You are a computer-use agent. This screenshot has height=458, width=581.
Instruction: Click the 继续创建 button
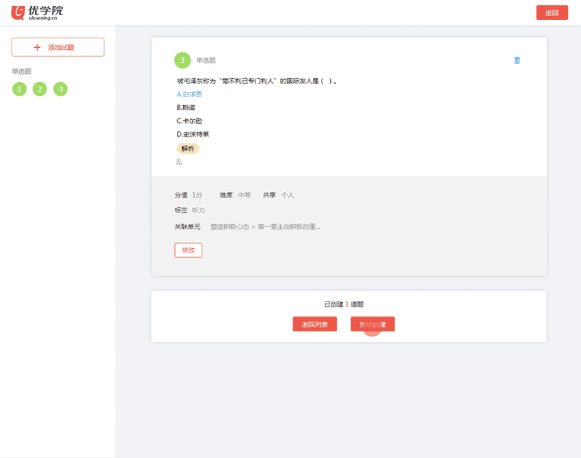pos(373,324)
